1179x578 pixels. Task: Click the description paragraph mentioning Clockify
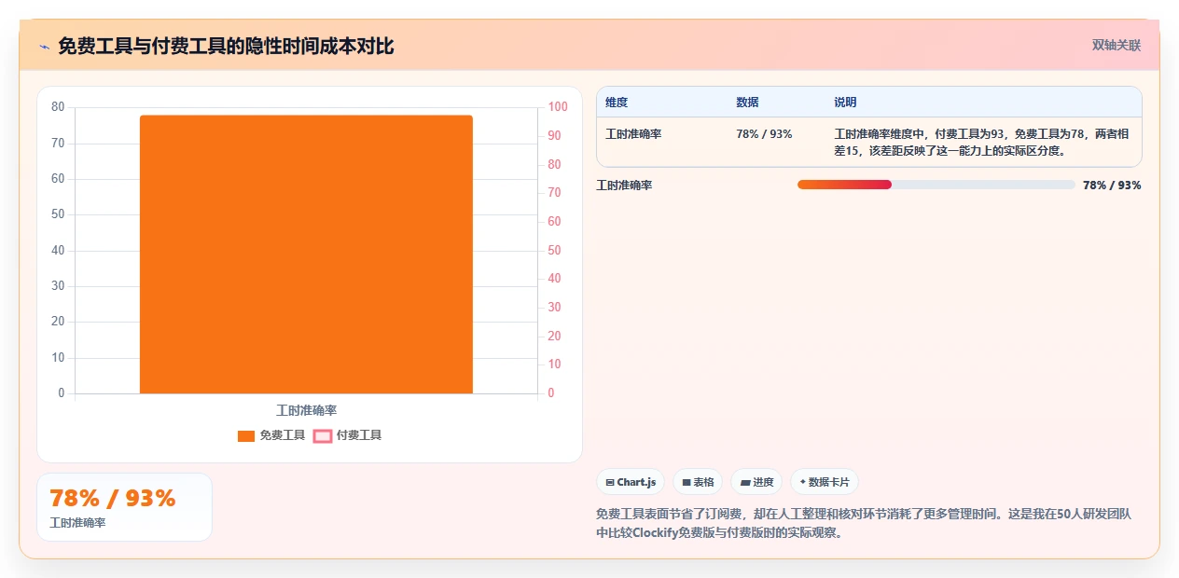coord(863,524)
